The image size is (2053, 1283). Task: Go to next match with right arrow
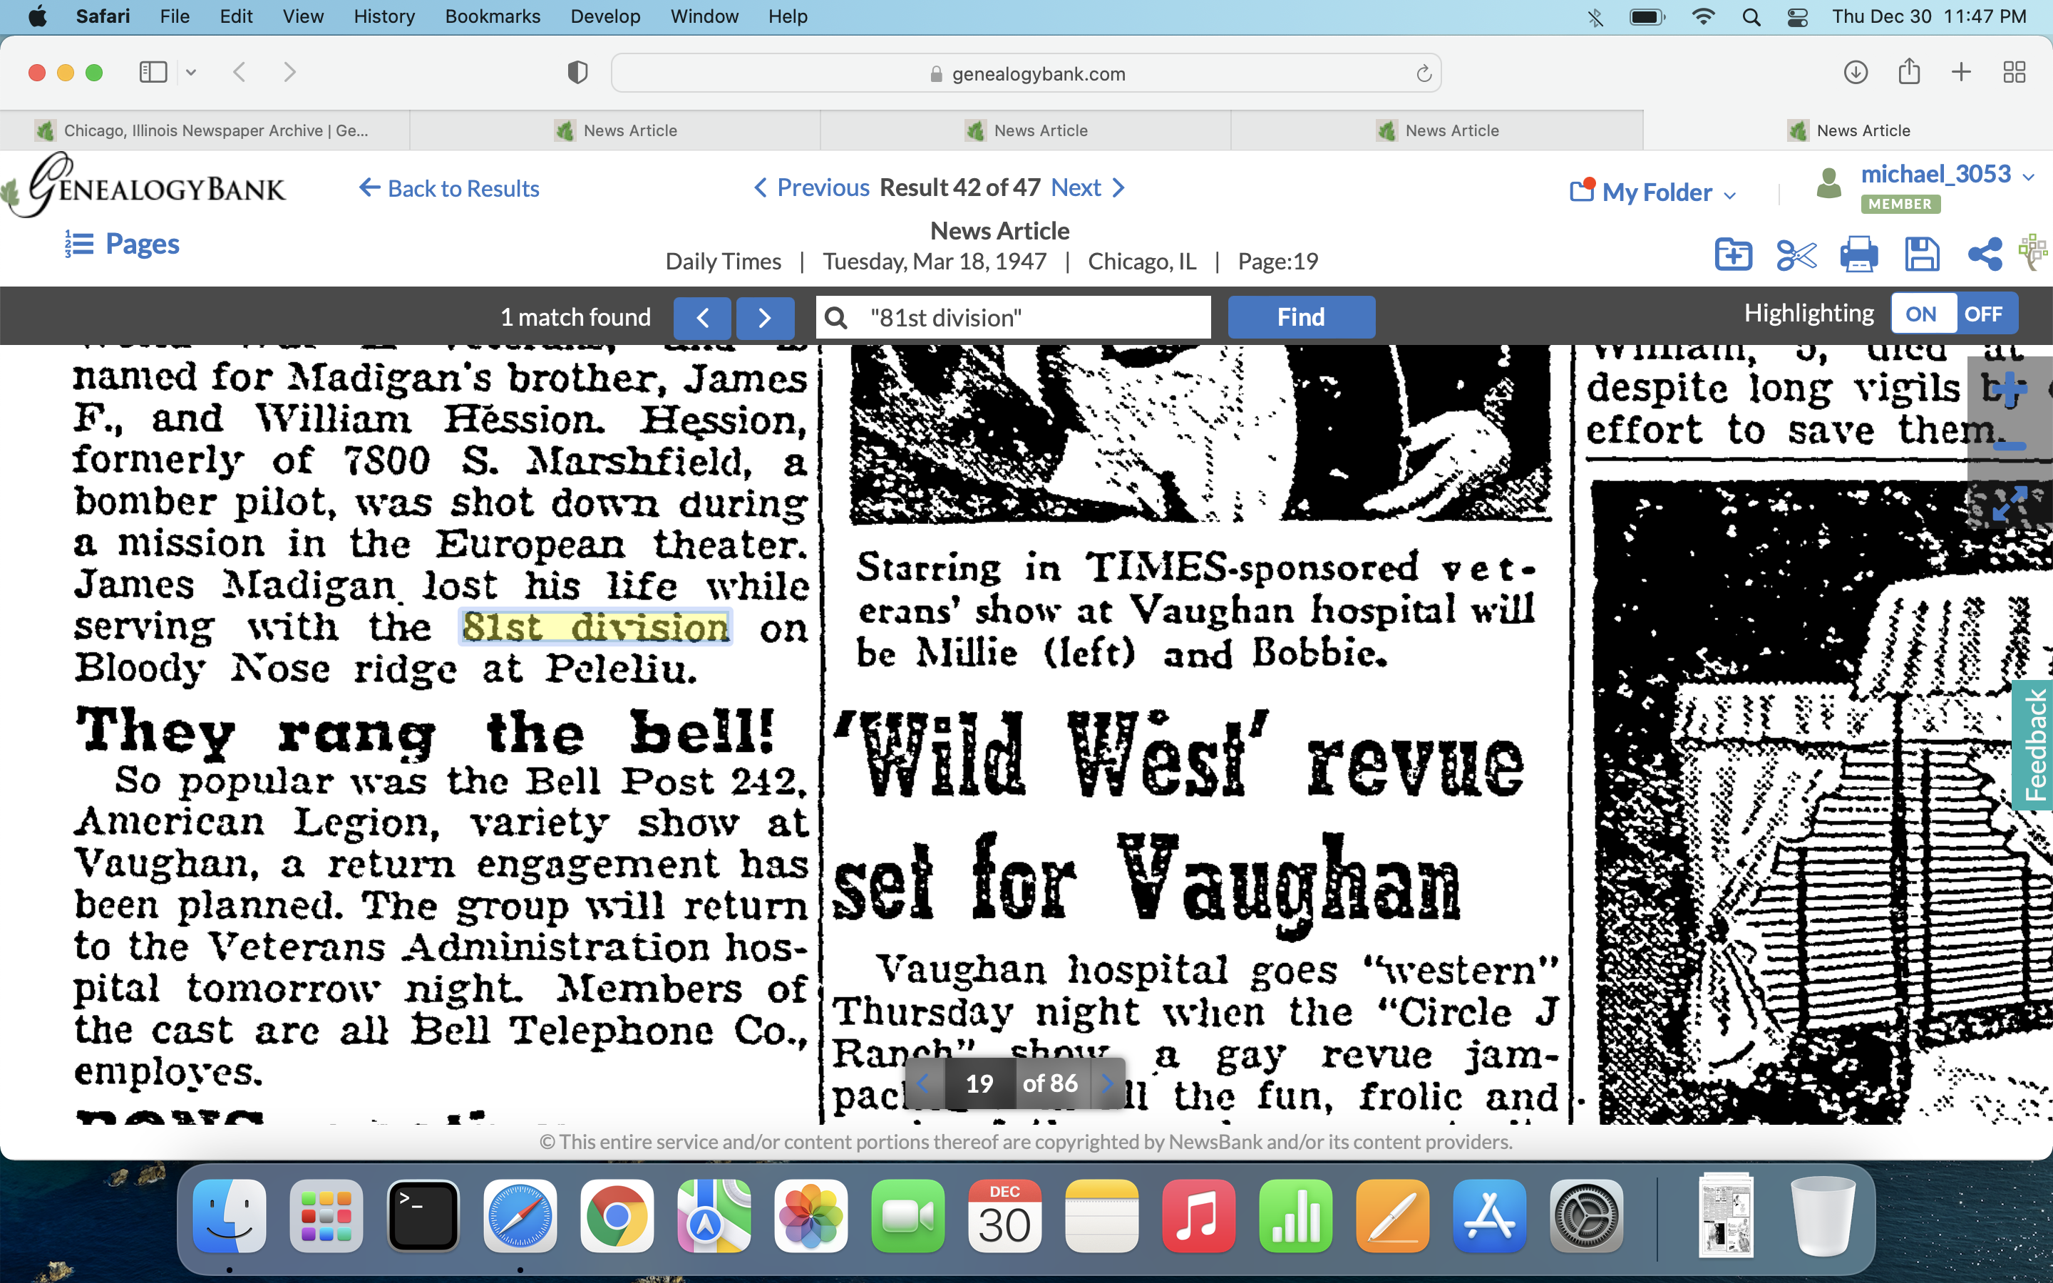(764, 317)
